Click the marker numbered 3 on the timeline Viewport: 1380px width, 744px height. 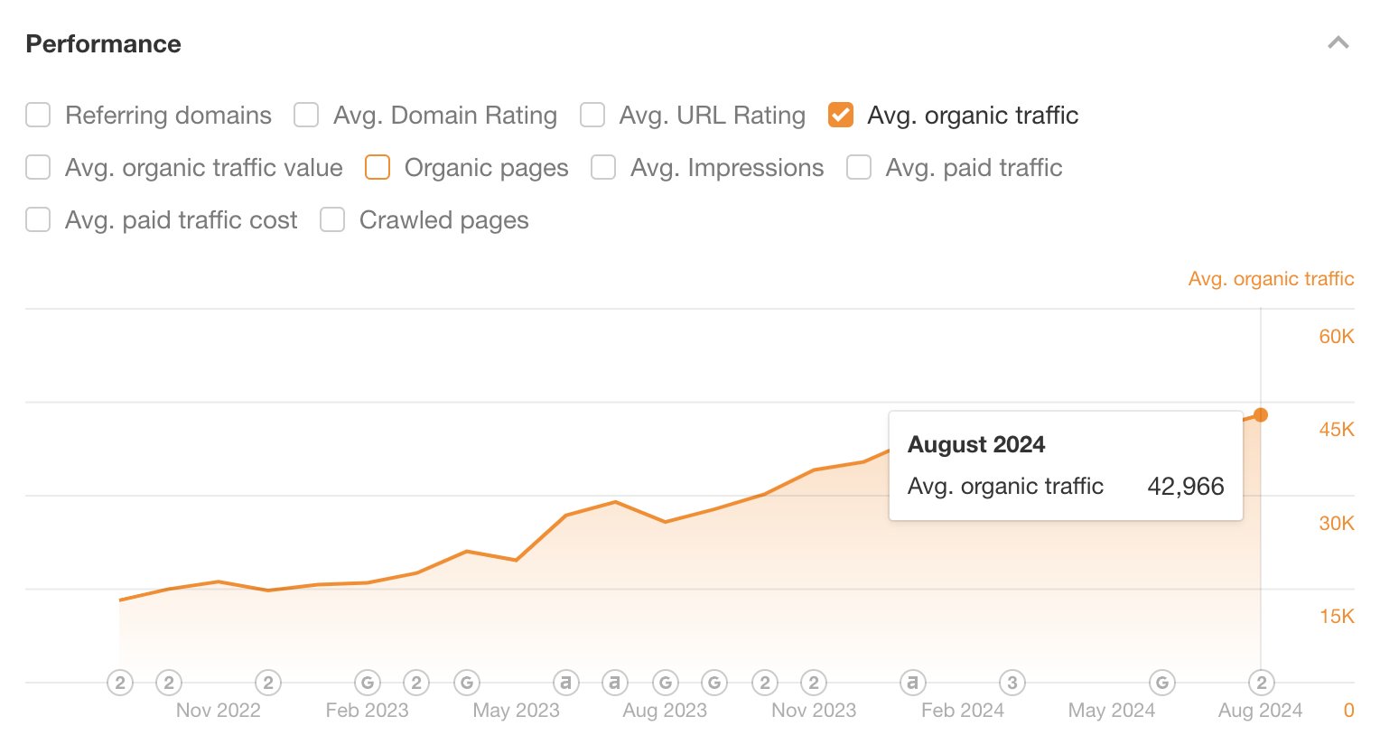[x=1012, y=683]
